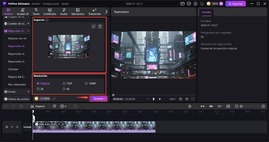Click the microphone record icon
The width and height of the screenshot is (269, 142).
[190, 106]
